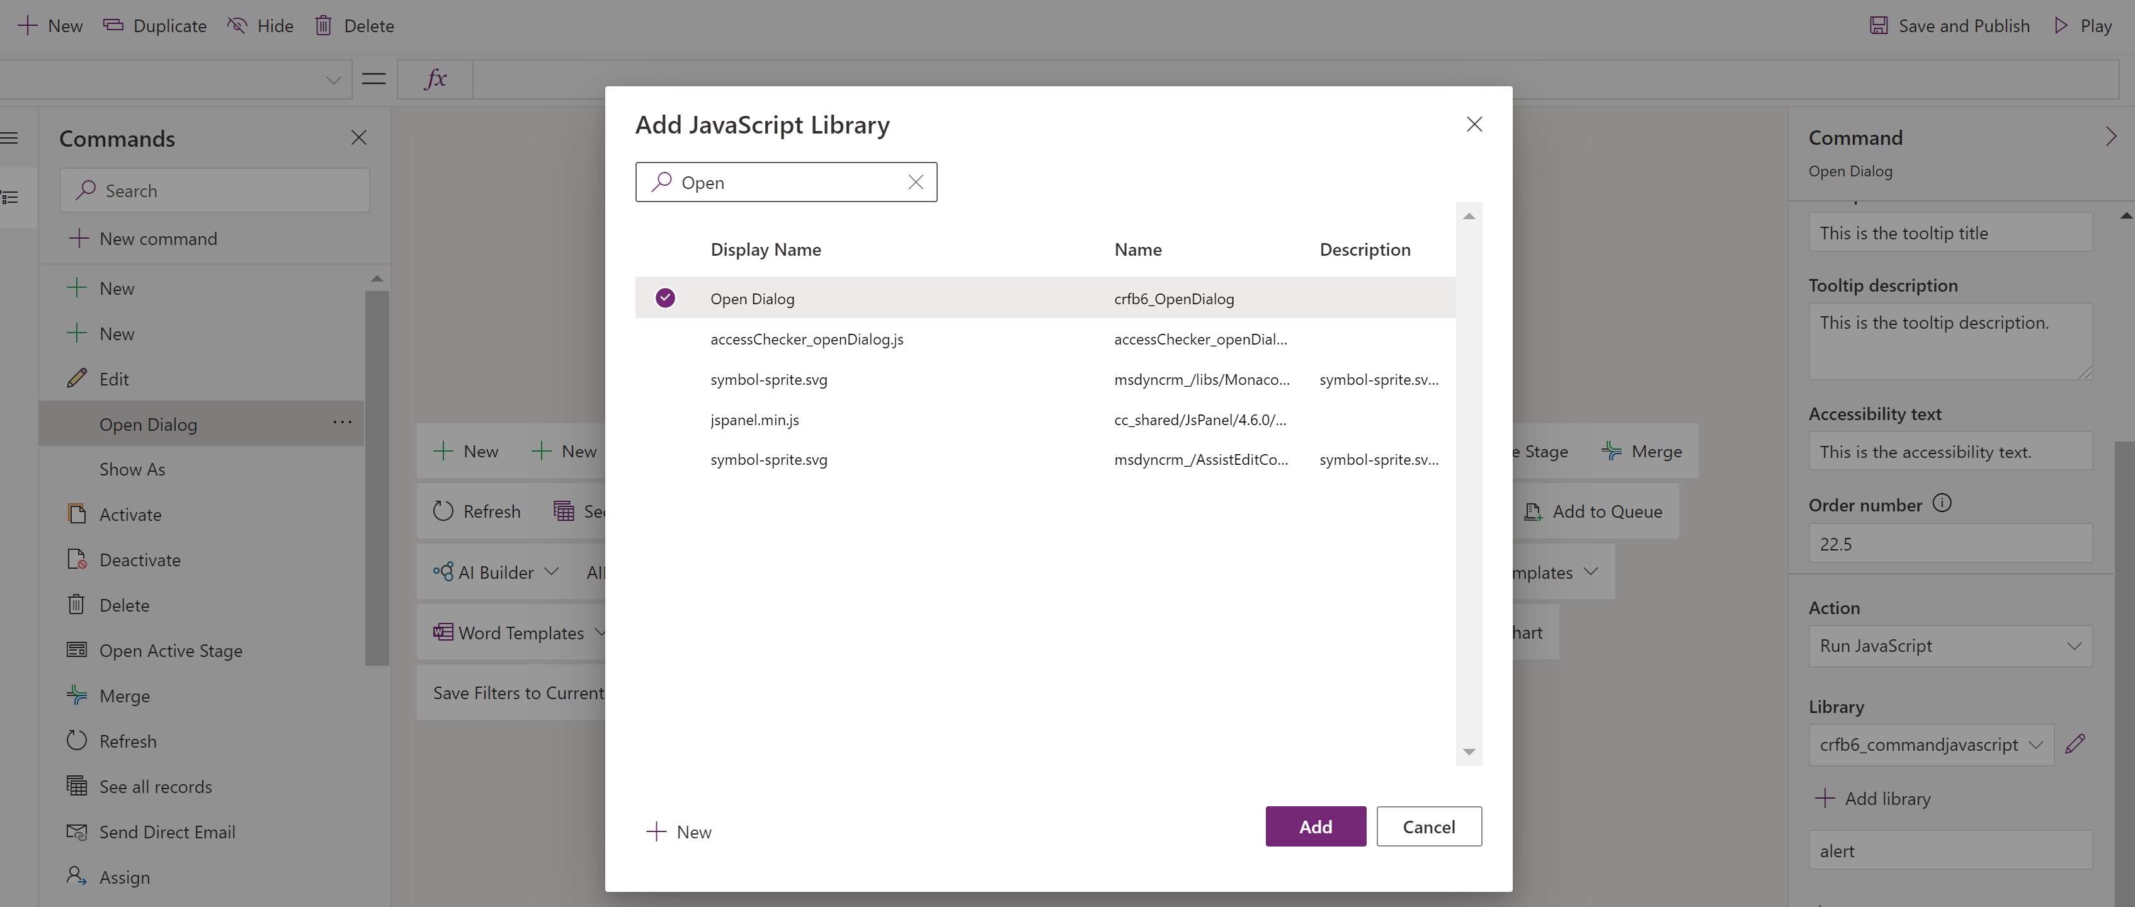Click the Duplicate command icon
The height and width of the screenshot is (907, 2135).
point(111,25)
